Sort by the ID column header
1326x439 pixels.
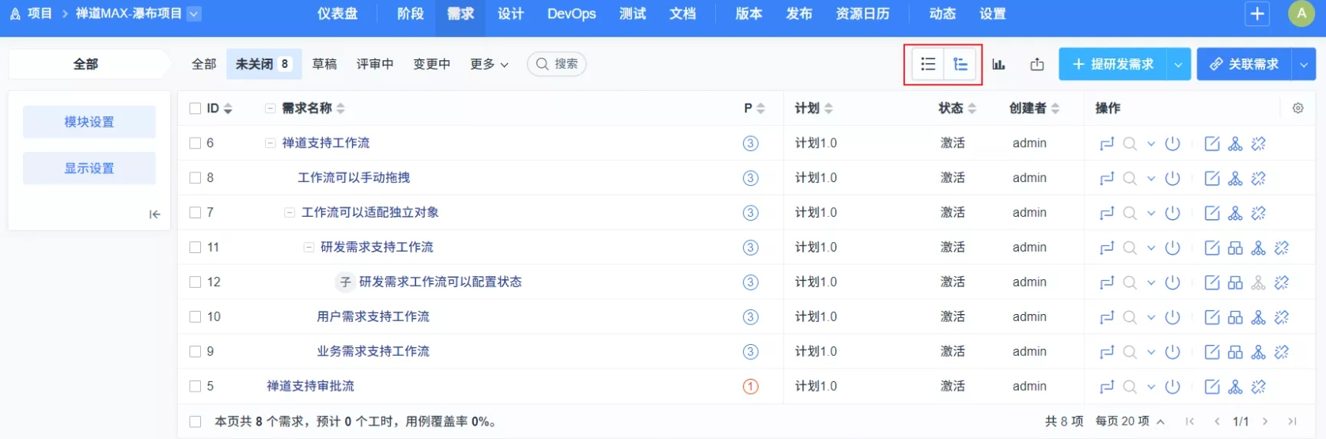point(219,108)
